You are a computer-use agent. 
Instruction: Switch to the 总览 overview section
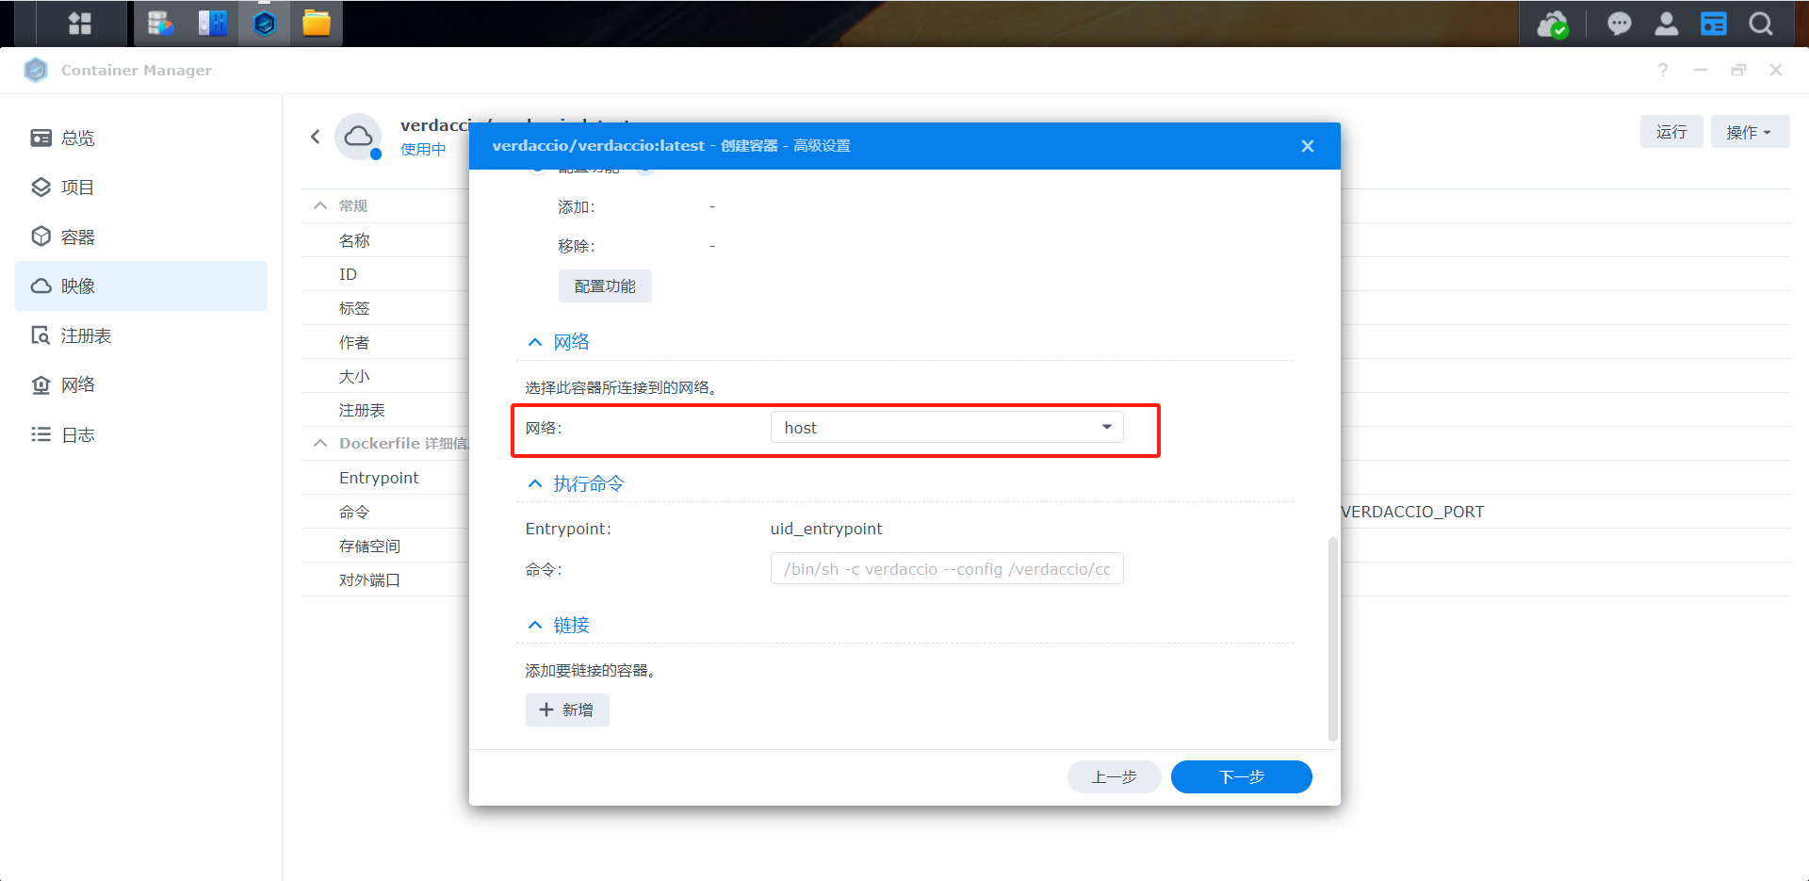click(x=76, y=138)
